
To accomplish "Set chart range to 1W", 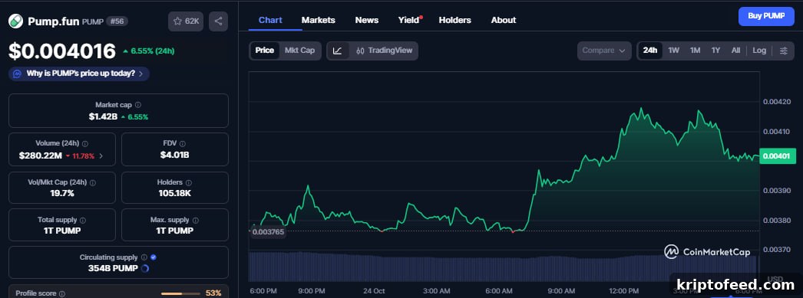I will pyautogui.click(x=673, y=51).
